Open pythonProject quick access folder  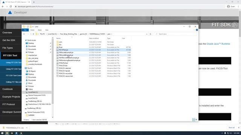[33, 61]
